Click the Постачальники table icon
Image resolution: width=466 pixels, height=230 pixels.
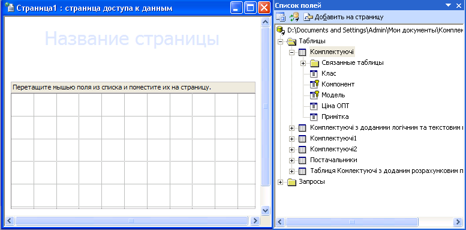302,160
